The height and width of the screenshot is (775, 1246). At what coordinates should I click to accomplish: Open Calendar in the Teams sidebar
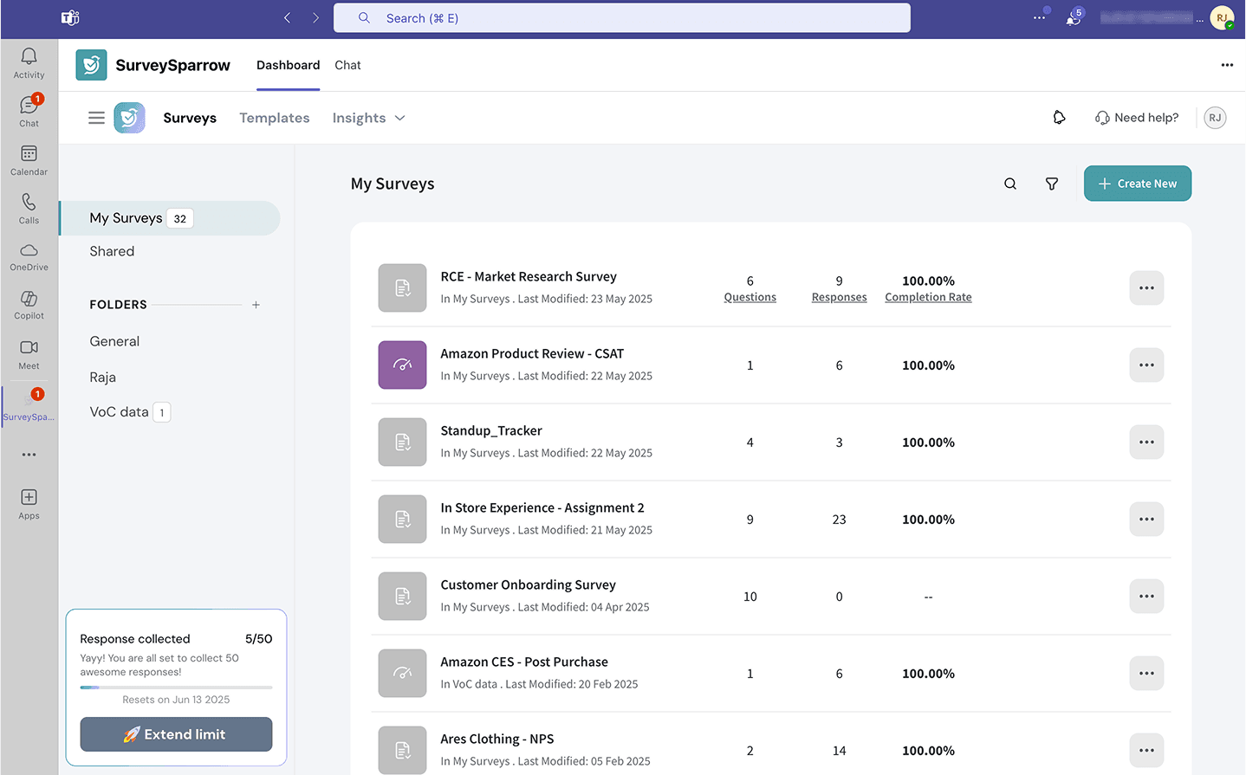pyautogui.click(x=29, y=159)
